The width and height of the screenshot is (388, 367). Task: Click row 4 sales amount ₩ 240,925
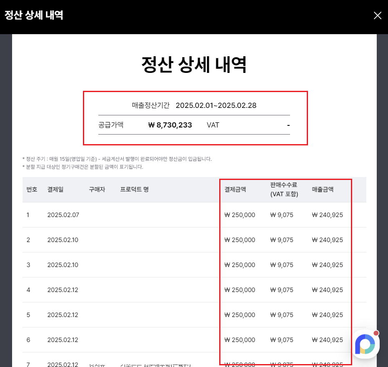click(328, 290)
